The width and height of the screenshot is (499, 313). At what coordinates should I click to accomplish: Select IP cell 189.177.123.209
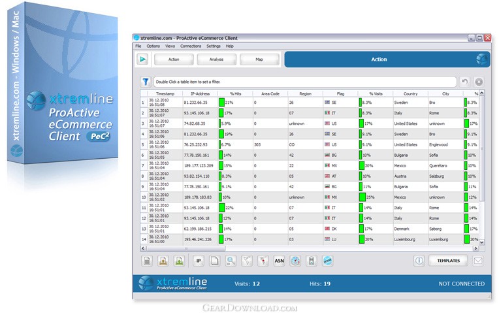200,165
